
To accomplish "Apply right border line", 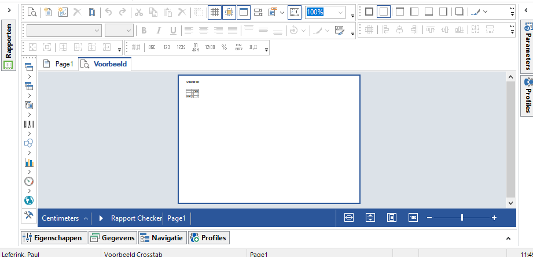I will coord(443,12).
